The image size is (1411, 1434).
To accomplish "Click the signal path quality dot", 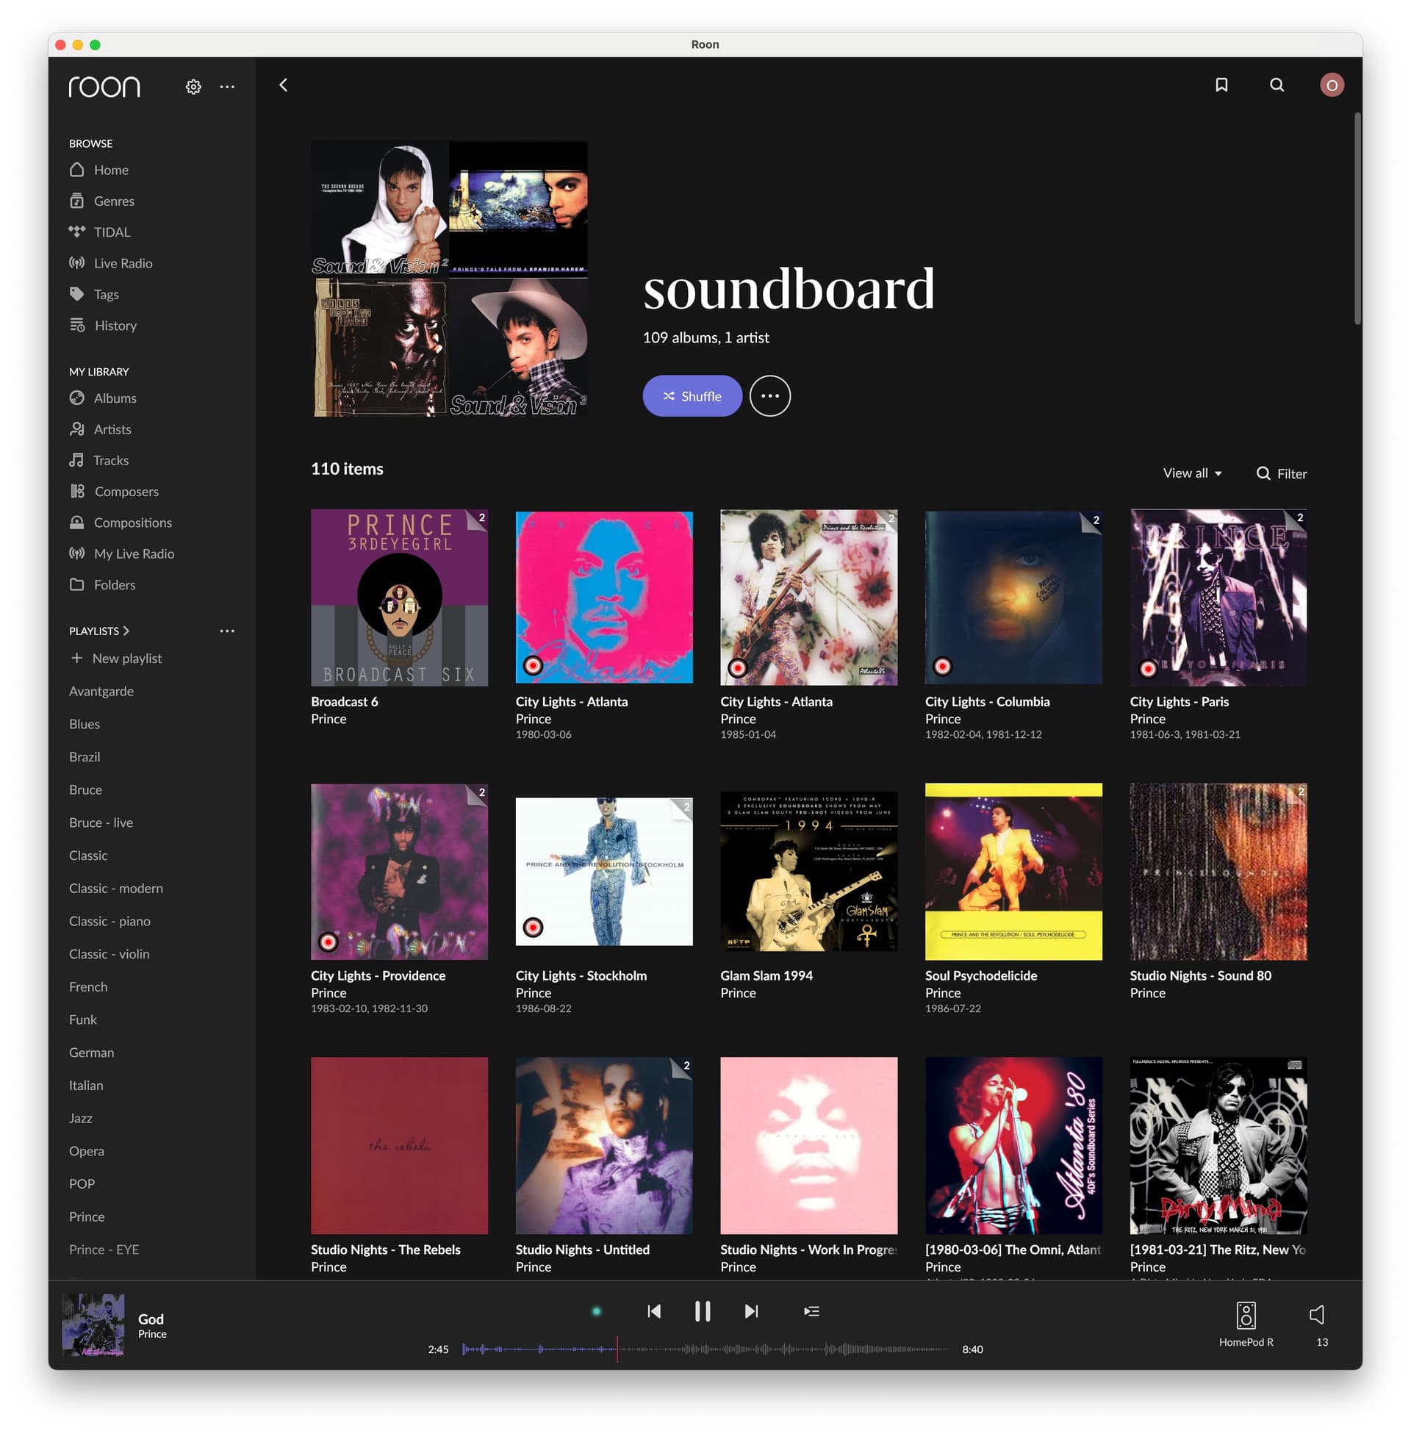I will pos(597,1311).
